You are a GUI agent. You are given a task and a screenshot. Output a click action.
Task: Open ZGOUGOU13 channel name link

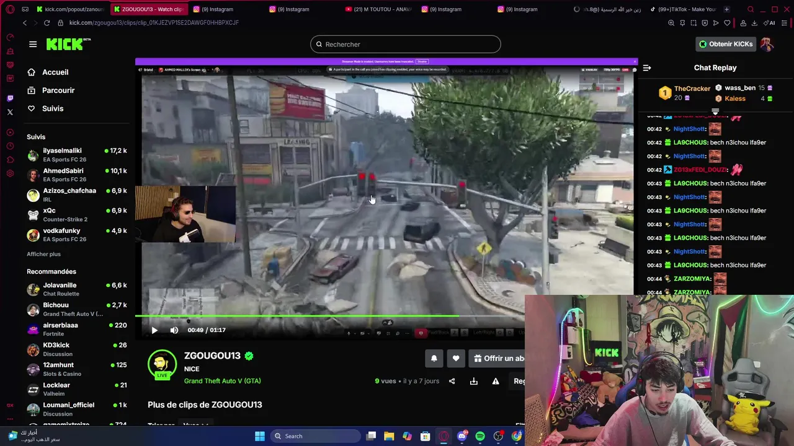click(x=212, y=356)
